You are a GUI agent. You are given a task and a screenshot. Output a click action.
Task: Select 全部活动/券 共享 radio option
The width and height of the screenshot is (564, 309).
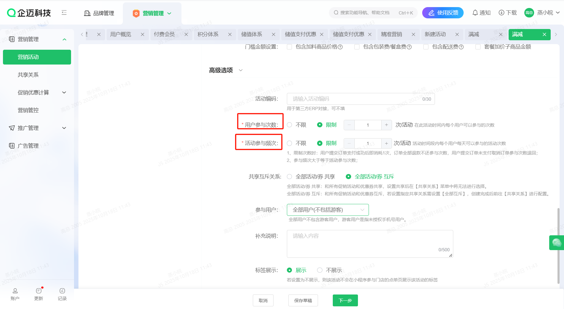pyautogui.click(x=290, y=177)
